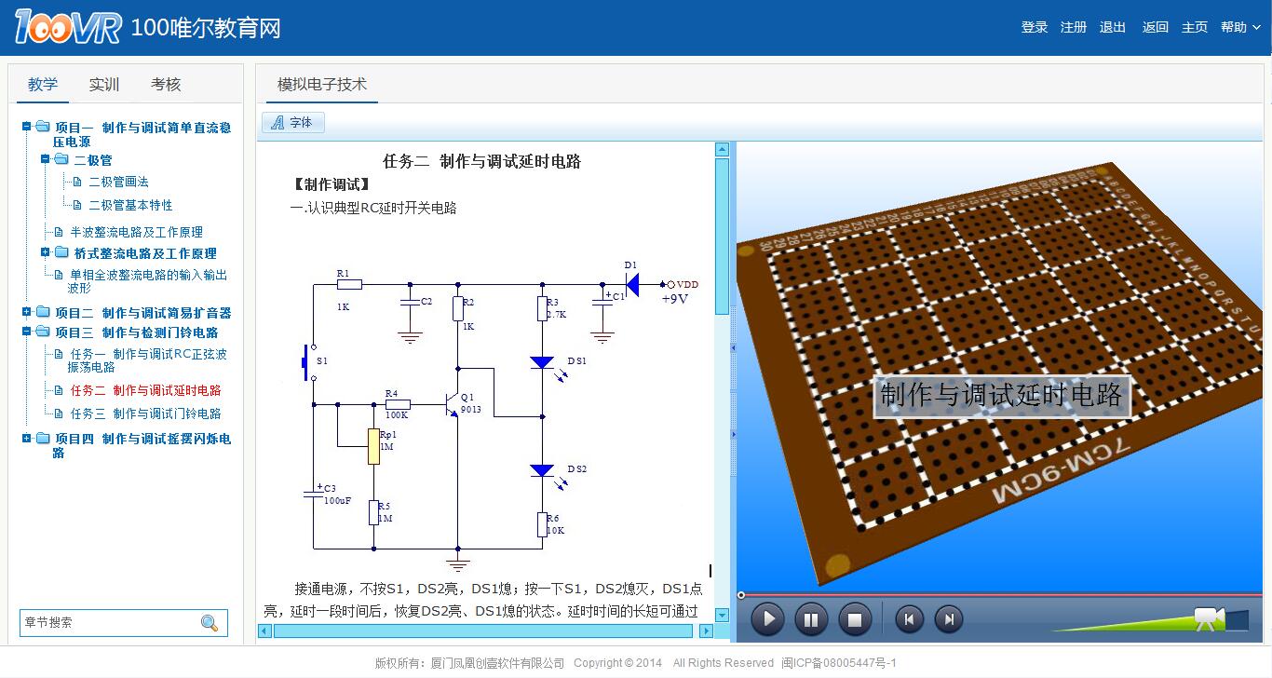Switch to the 实训 tab
Viewport: 1272px width, 678px height.
click(x=104, y=85)
